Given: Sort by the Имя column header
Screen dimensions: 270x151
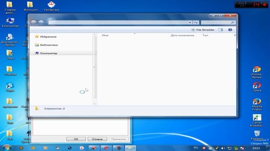Looking at the screenshot, I should point(105,35).
